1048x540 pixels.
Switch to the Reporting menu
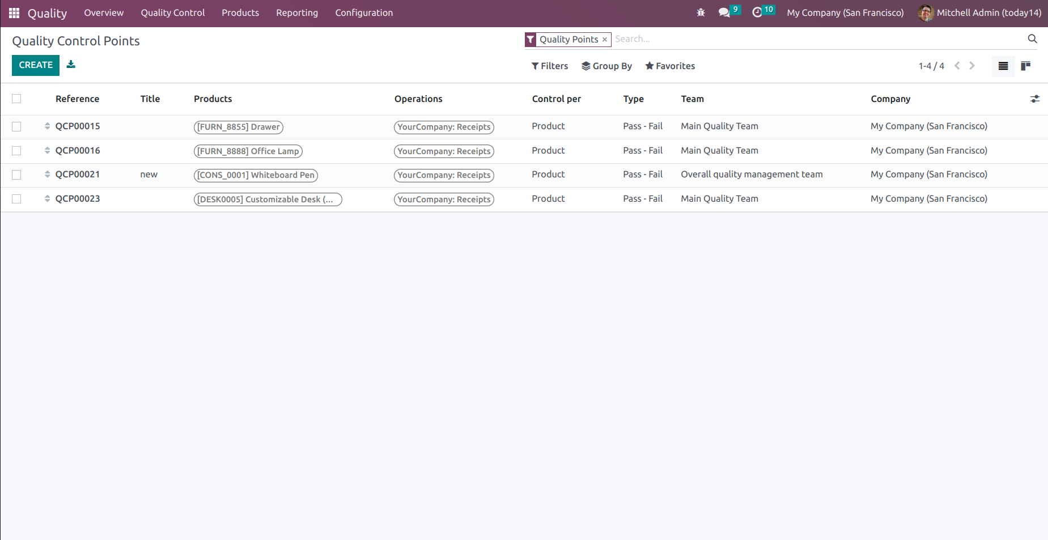pos(297,12)
